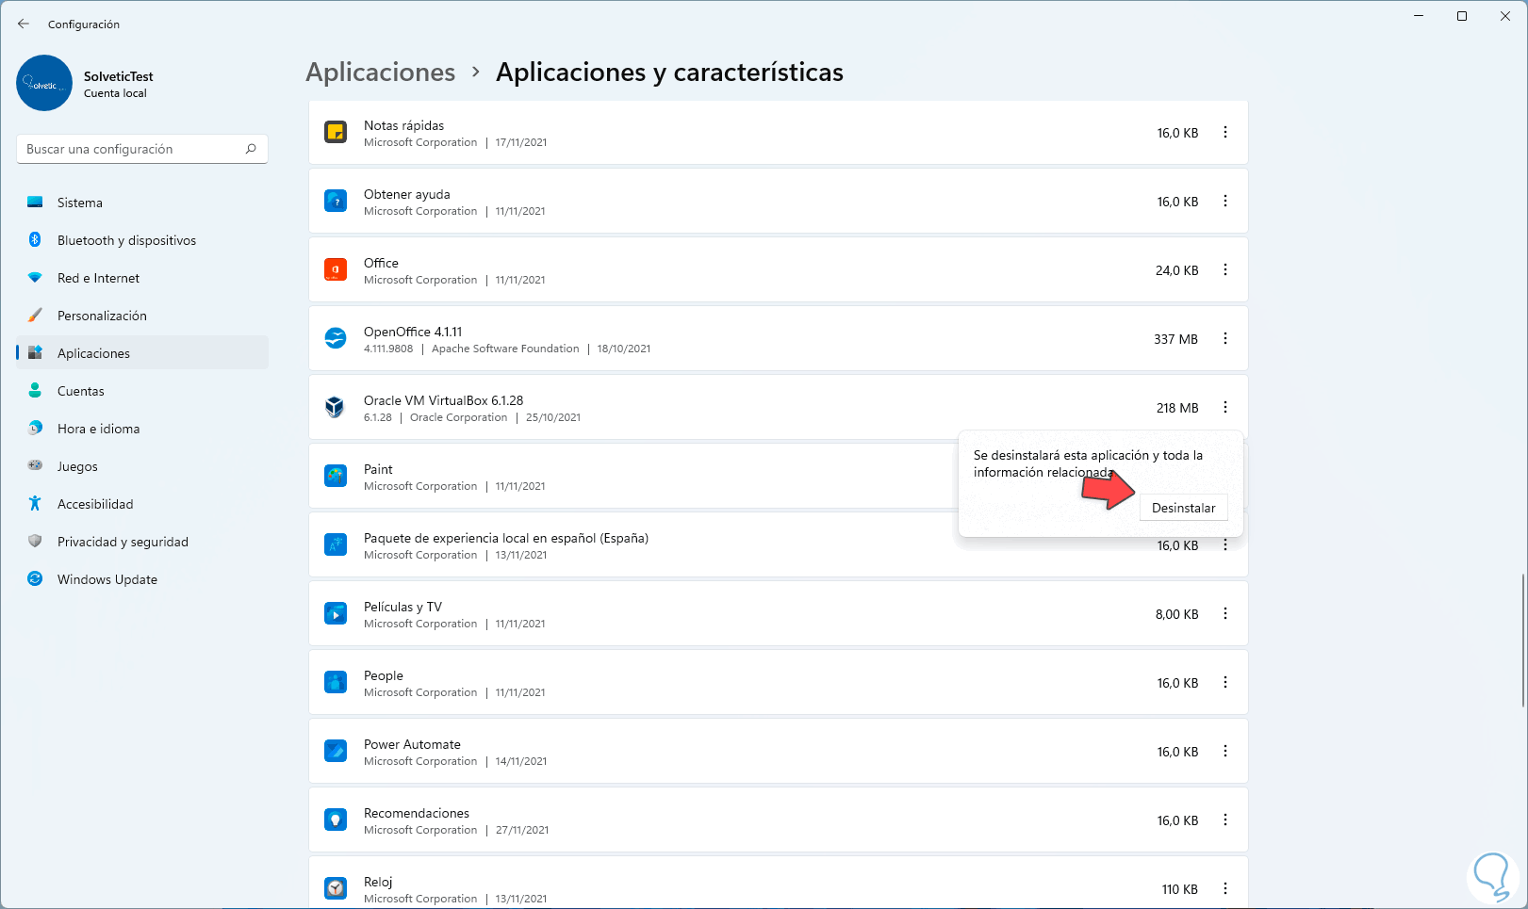The height and width of the screenshot is (909, 1528).
Task: Click the 337 MB size of OpenOffice
Action: tap(1175, 339)
